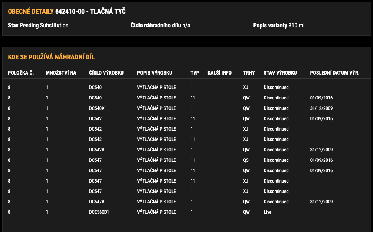Click the DC540K product number
Viewport: 373px width, 232px height.
coord(96,108)
